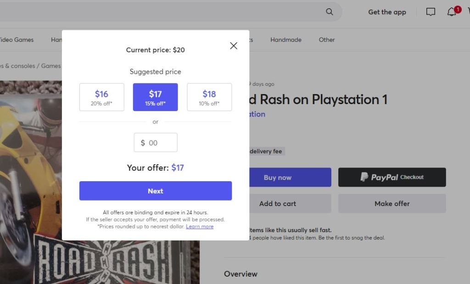The image size is (470, 284).
Task: Open the Other category
Action: (327, 40)
